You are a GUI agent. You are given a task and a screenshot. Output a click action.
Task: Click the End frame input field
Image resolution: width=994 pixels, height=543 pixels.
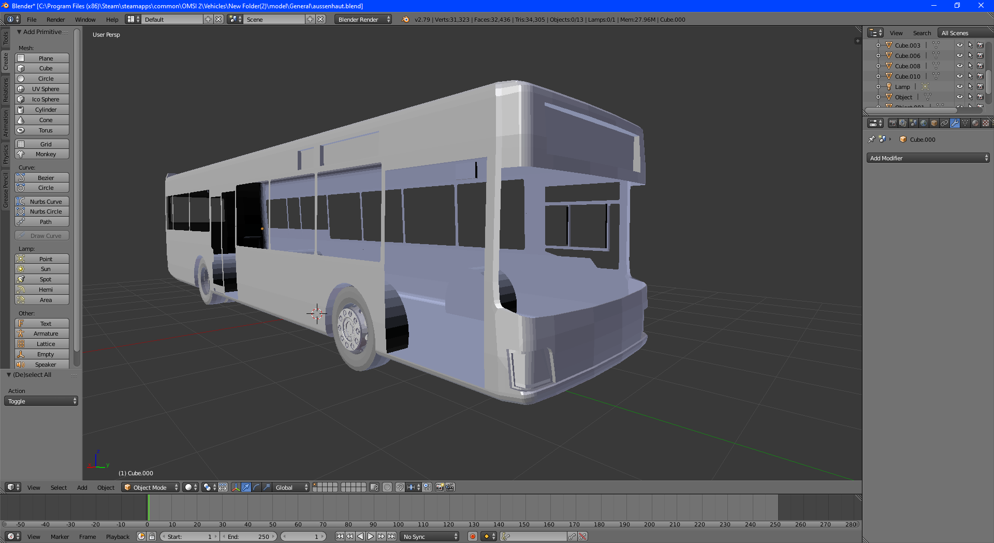[x=248, y=536]
